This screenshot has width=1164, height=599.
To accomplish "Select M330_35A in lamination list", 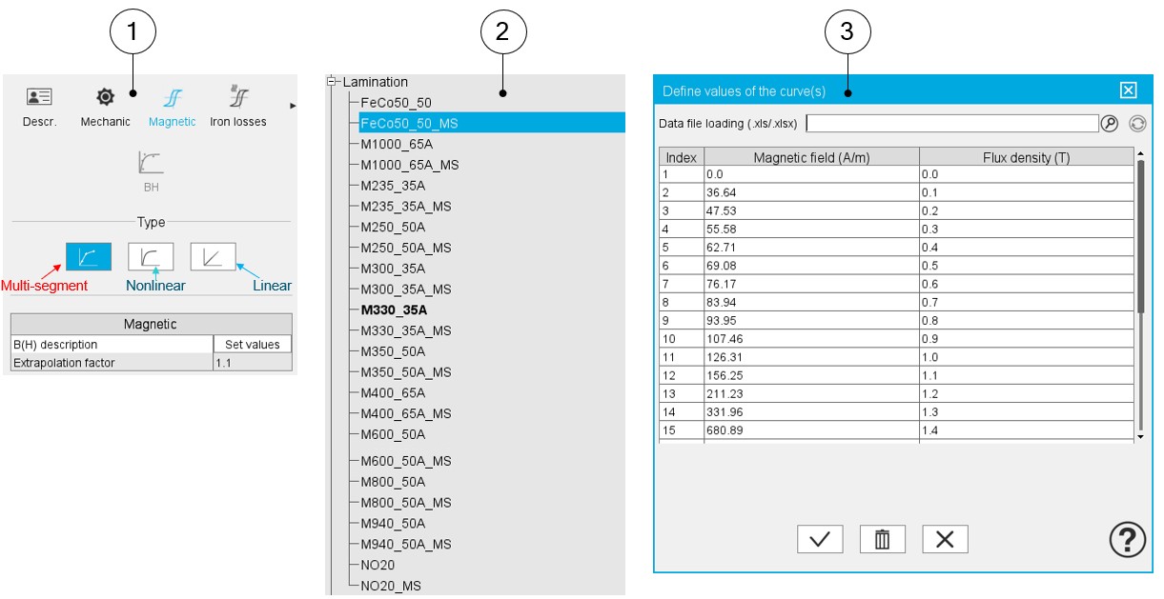I will [394, 309].
